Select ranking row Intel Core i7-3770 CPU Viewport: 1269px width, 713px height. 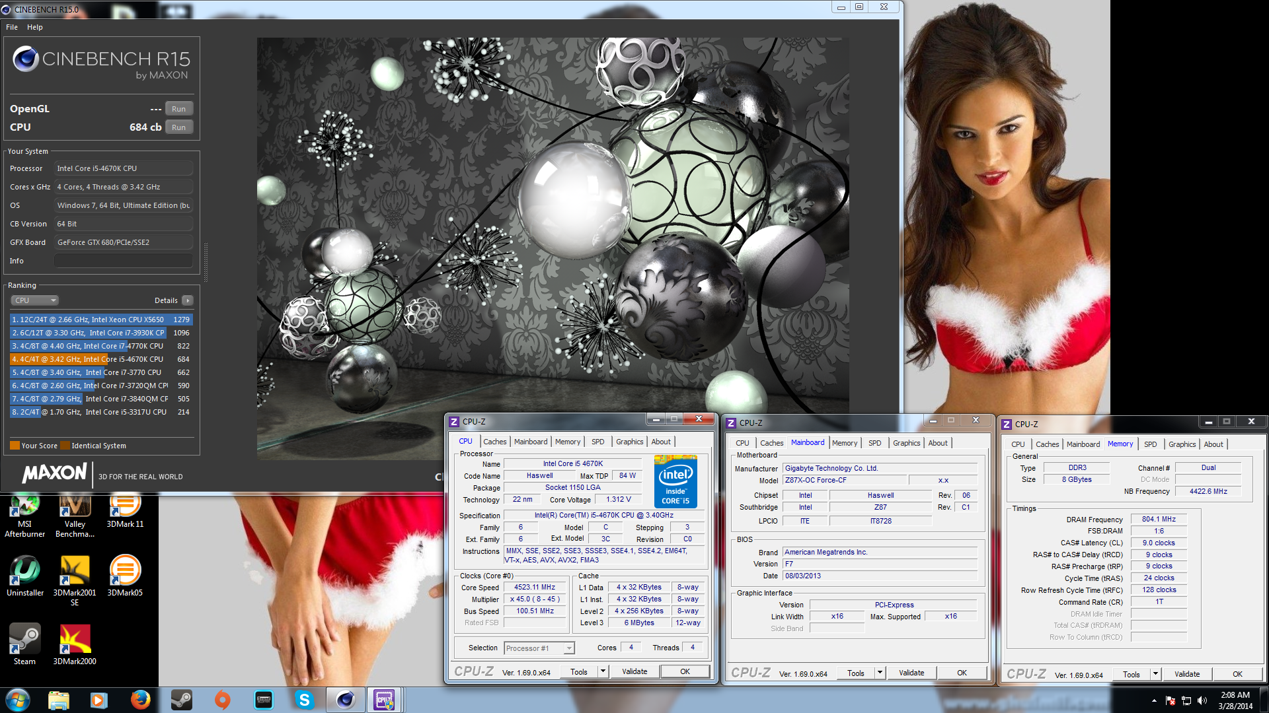[x=101, y=372]
